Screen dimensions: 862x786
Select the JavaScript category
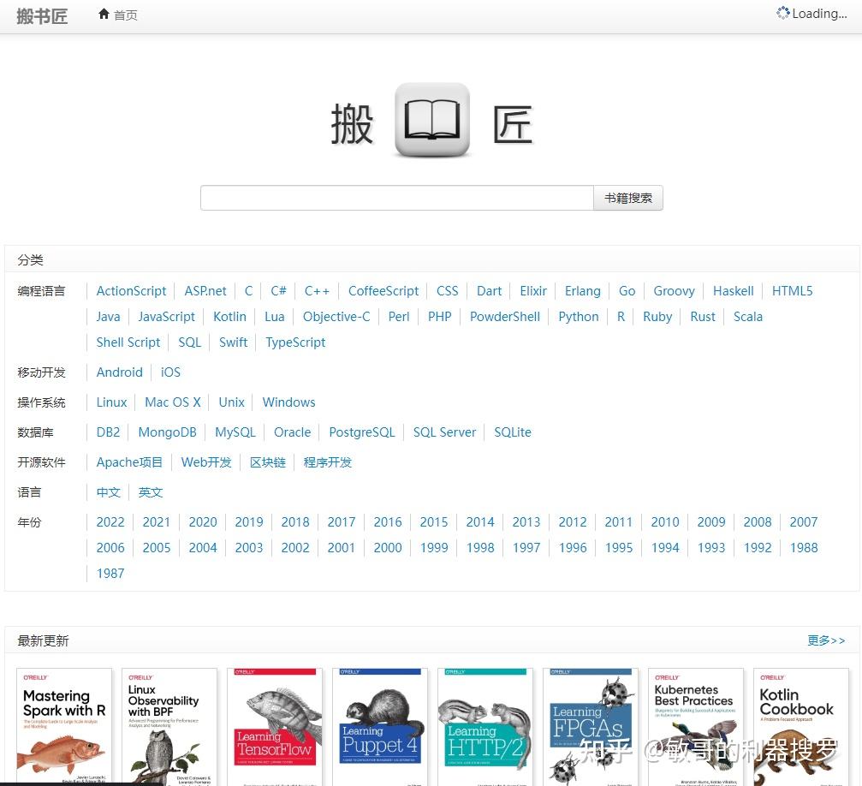tap(166, 317)
